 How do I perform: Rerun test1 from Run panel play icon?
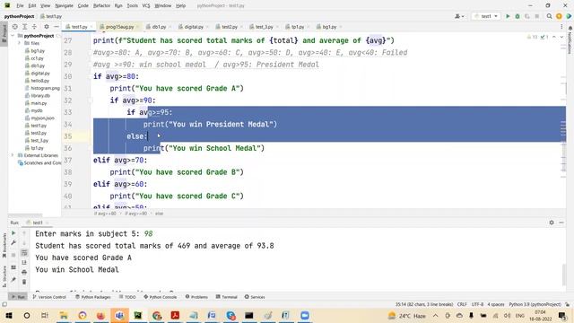(x=13, y=233)
